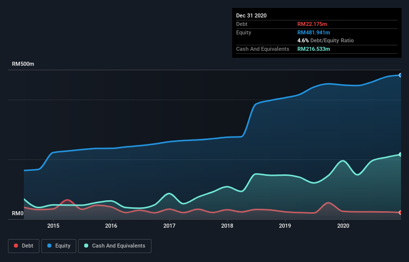This screenshot has height=262, width=409.
Task: Click the RM481.941m equity value
Action: pos(313,32)
